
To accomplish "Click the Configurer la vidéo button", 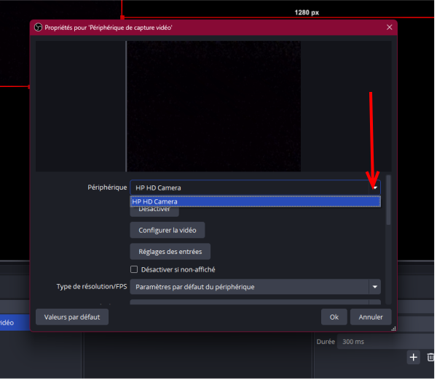I will point(168,231).
